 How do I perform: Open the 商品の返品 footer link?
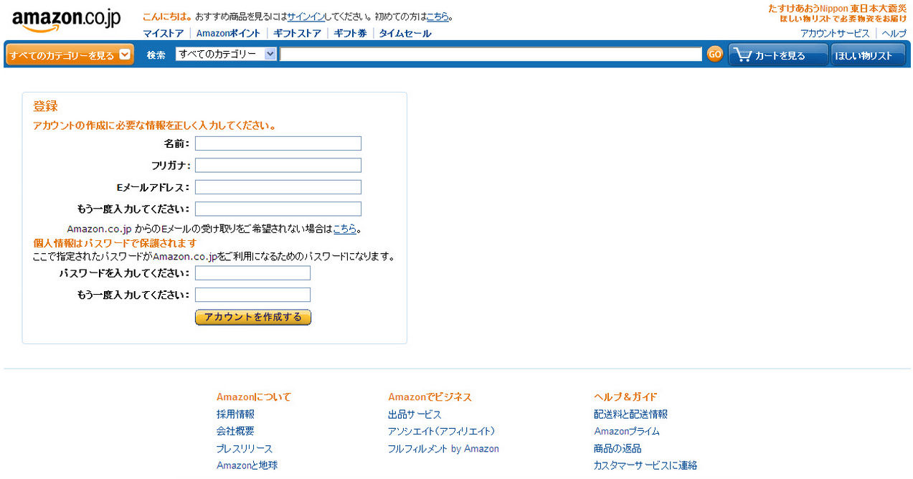click(618, 448)
